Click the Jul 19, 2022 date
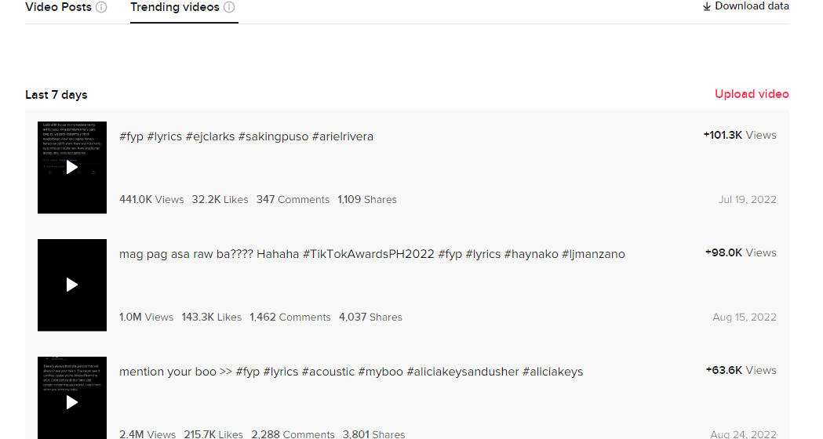The width and height of the screenshot is (823, 439). click(x=748, y=199)
